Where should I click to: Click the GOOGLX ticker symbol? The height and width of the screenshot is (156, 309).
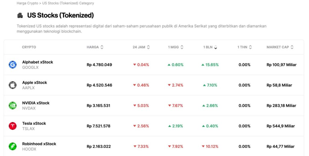coord(30,67)
